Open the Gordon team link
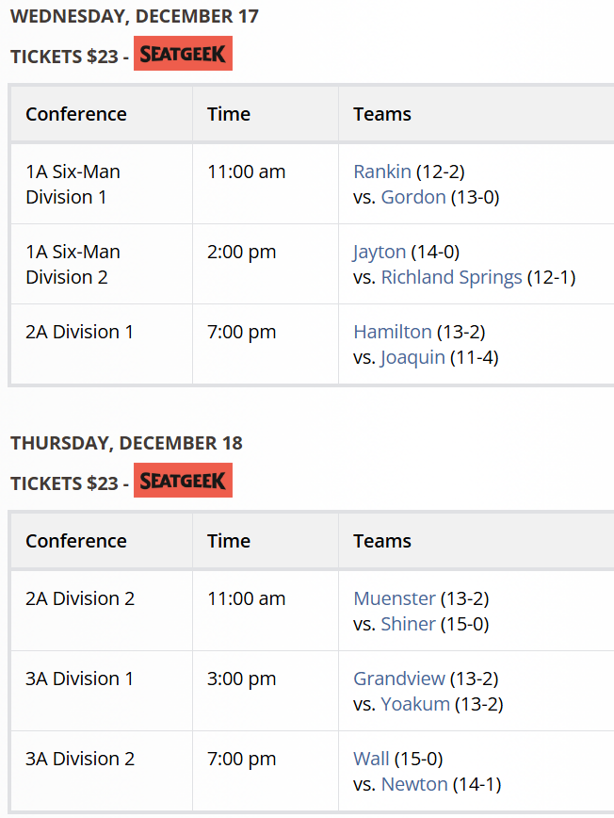614x818 pixels. click(x=413, y=197)
